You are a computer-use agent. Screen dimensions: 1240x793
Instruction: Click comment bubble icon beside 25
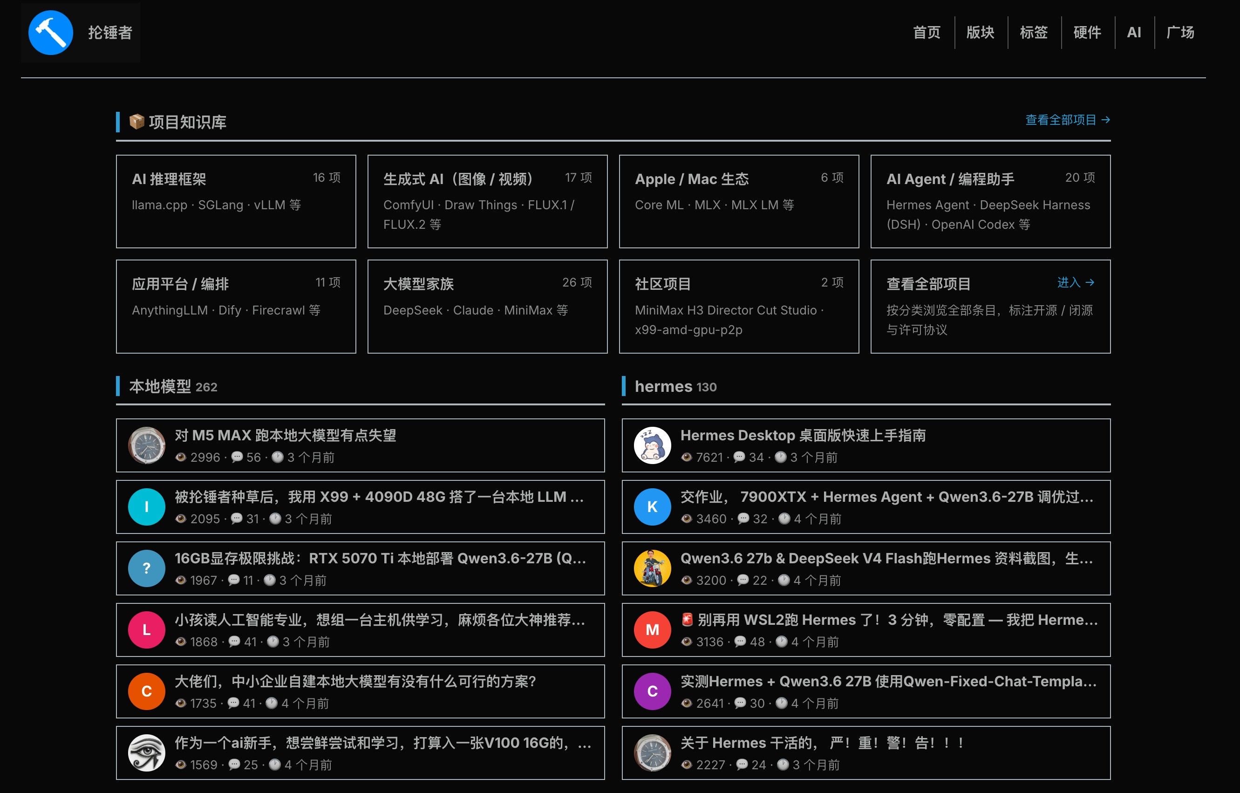[234, 765]
